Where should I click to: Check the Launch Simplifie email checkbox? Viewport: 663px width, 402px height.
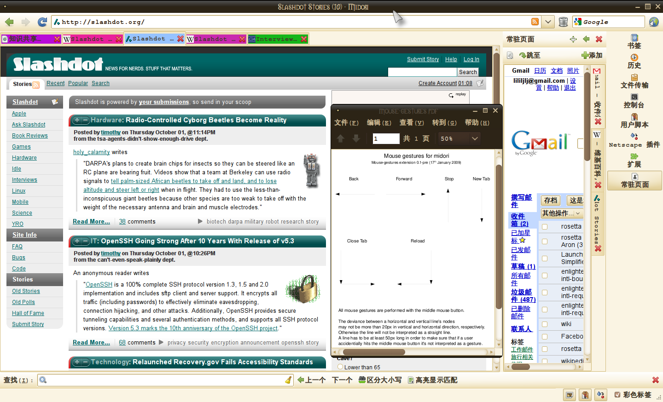pyautogui.click(x=545, y=258)
